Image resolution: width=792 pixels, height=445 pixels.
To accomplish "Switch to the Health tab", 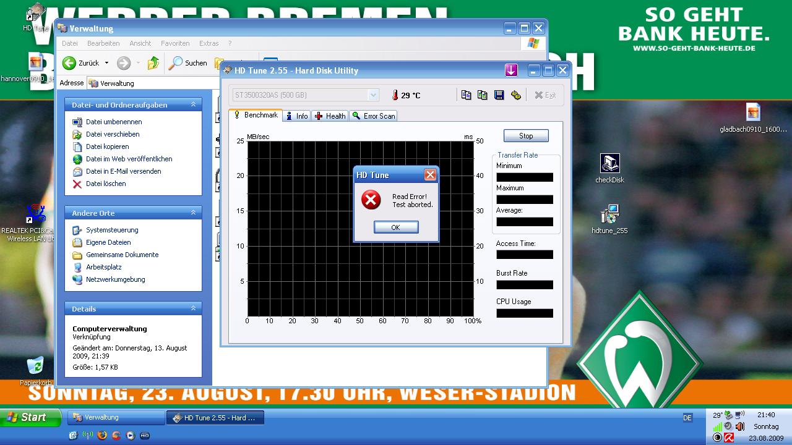I will pyautogui.click(x=330, y=116).
